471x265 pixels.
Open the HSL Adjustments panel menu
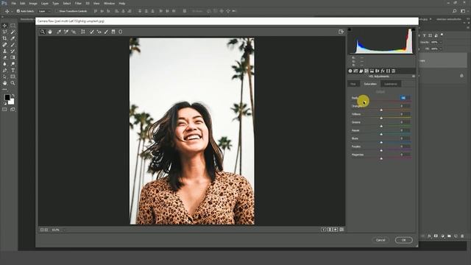pos(414,77)
